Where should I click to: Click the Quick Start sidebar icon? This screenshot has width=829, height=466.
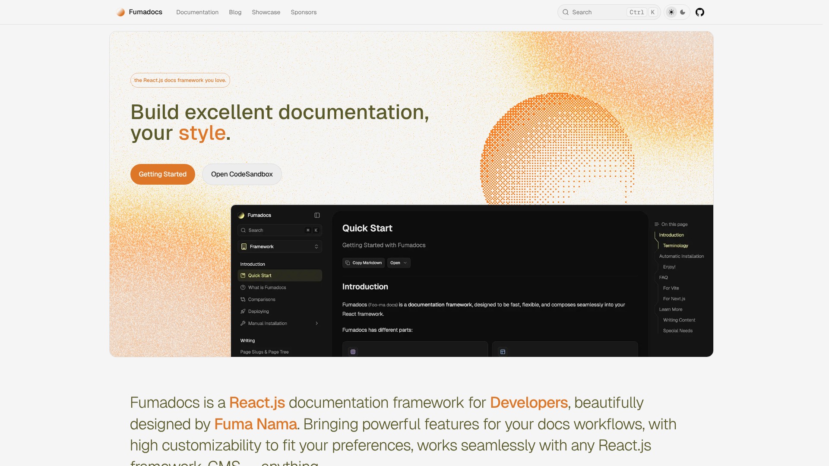243,275
